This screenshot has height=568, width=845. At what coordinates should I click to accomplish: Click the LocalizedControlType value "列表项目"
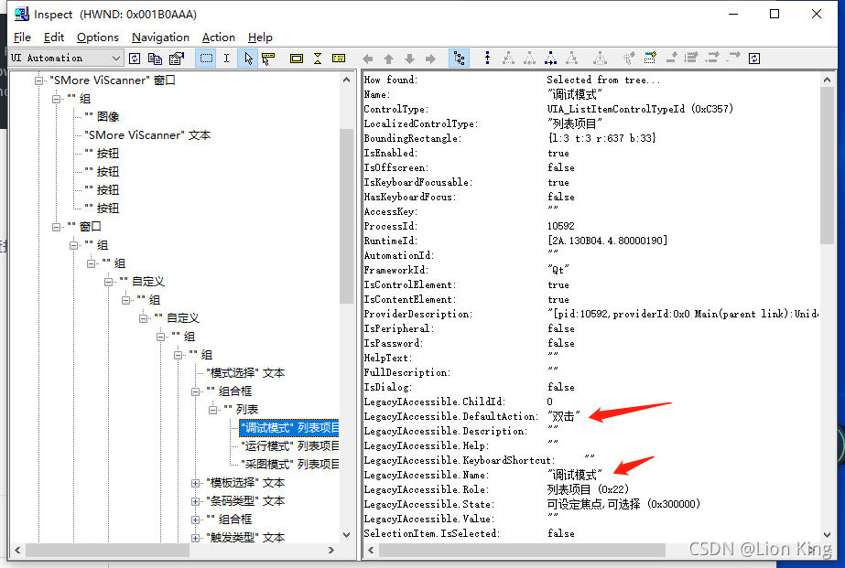575,123
